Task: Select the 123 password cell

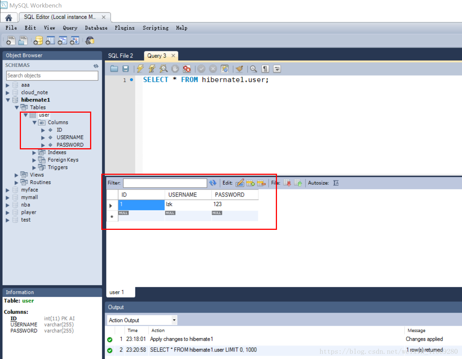Action: tap(235, 204)
